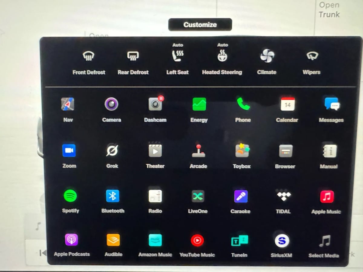The image size is (363, 272).
Task: Choose Select Media source
Action: click(324, 241)
